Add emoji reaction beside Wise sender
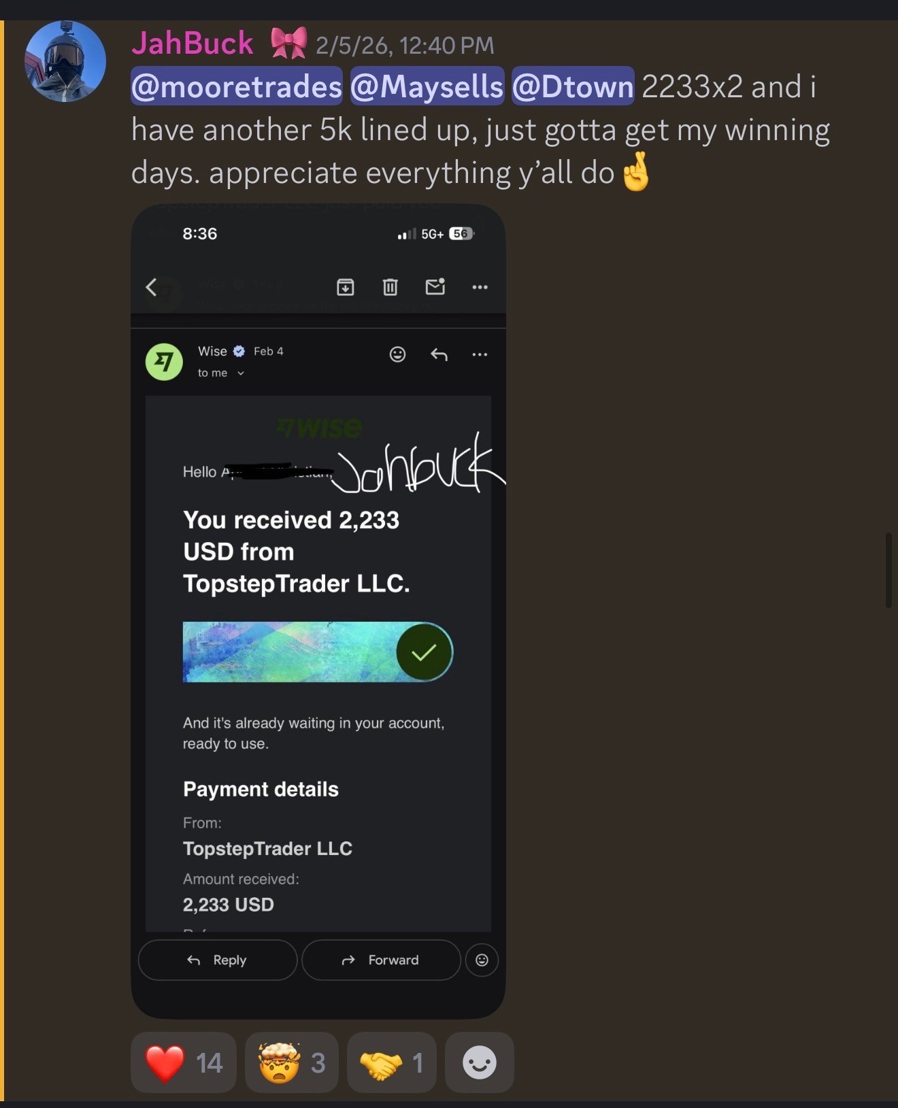This screenshot has height=1108, width=898. [x=397, y=354]
